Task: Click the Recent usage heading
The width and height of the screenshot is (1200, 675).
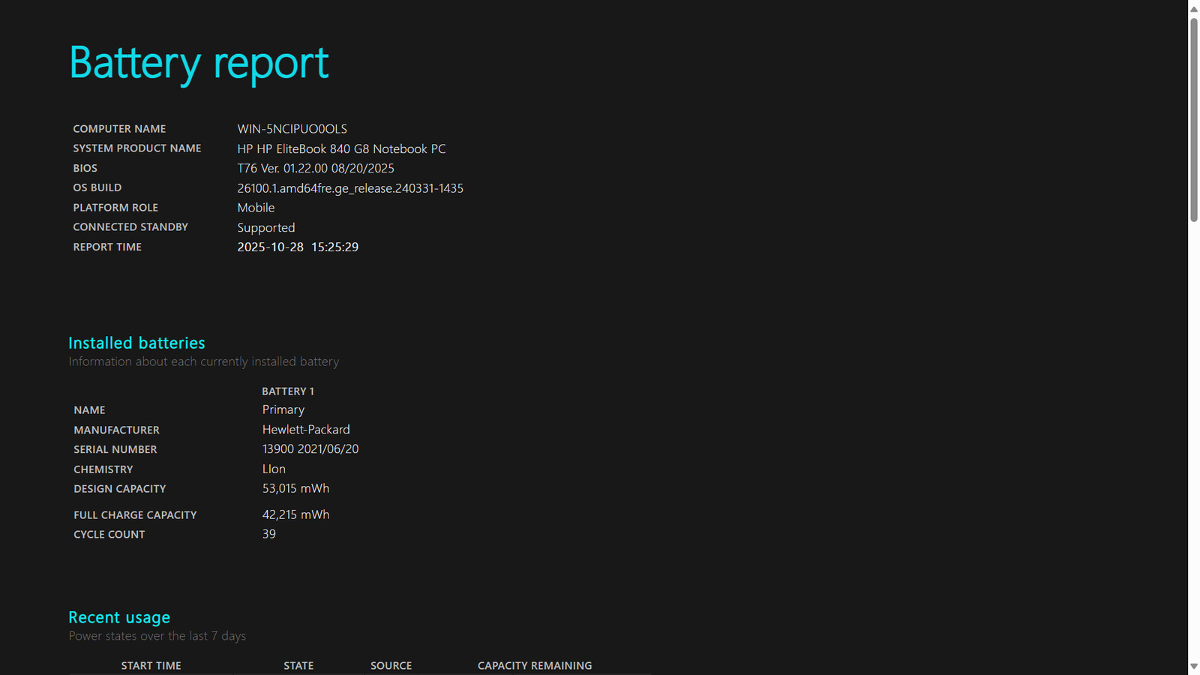Action: [119, 618]
